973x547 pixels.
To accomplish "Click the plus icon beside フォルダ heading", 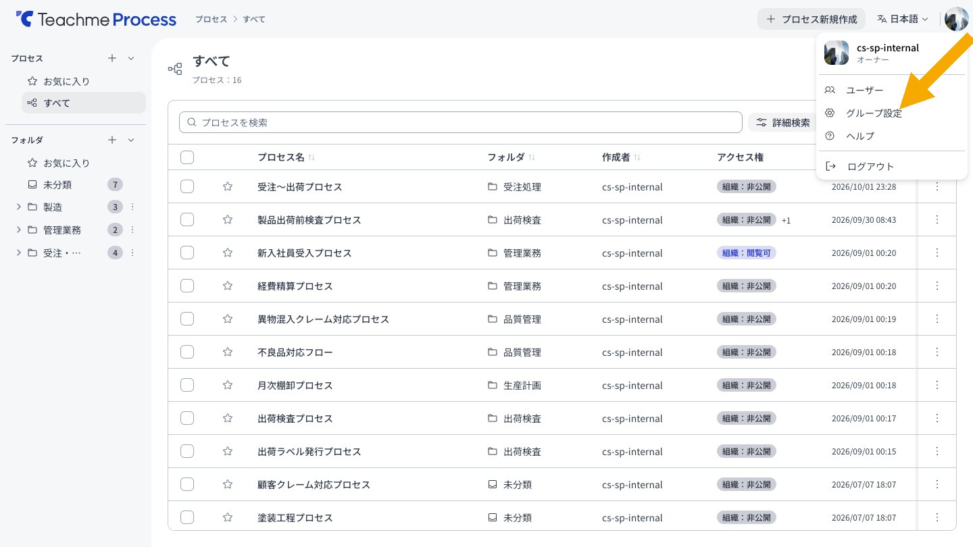I will pyautogui.click(x=112, y=140).
